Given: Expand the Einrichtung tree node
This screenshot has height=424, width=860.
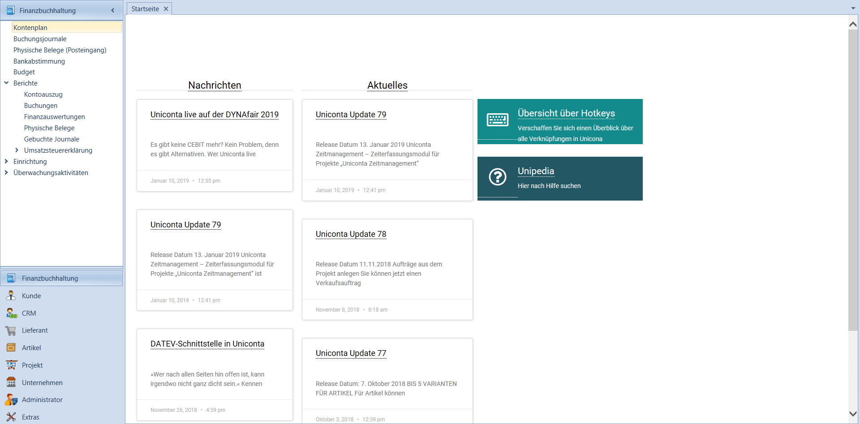Looking at the screenshot, I should coord(6,161).
